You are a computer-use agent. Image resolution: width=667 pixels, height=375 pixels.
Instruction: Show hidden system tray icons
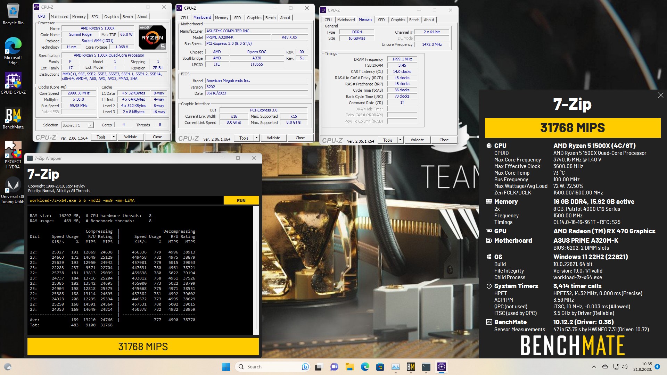[x=594, y=367]
